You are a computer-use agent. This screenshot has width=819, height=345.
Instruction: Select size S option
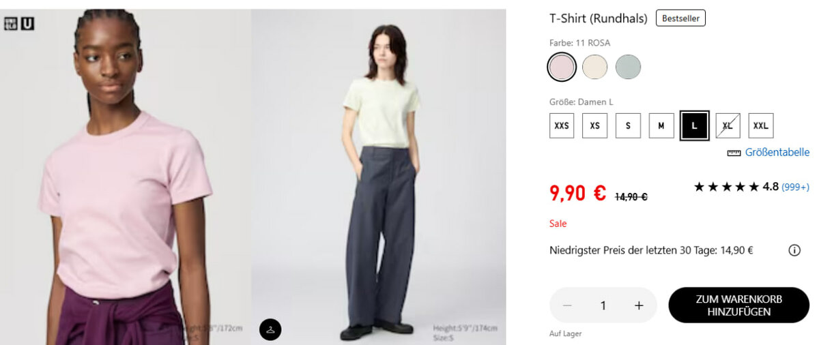click(x=628, y=125)
